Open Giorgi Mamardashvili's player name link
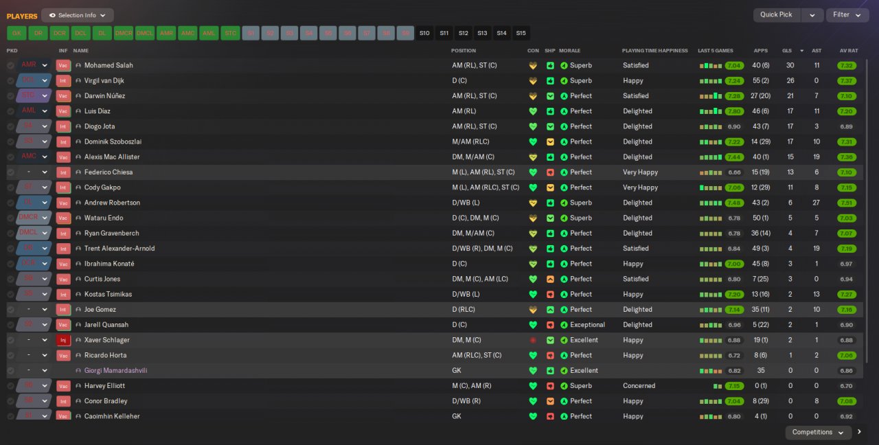 tap(115, 371)
